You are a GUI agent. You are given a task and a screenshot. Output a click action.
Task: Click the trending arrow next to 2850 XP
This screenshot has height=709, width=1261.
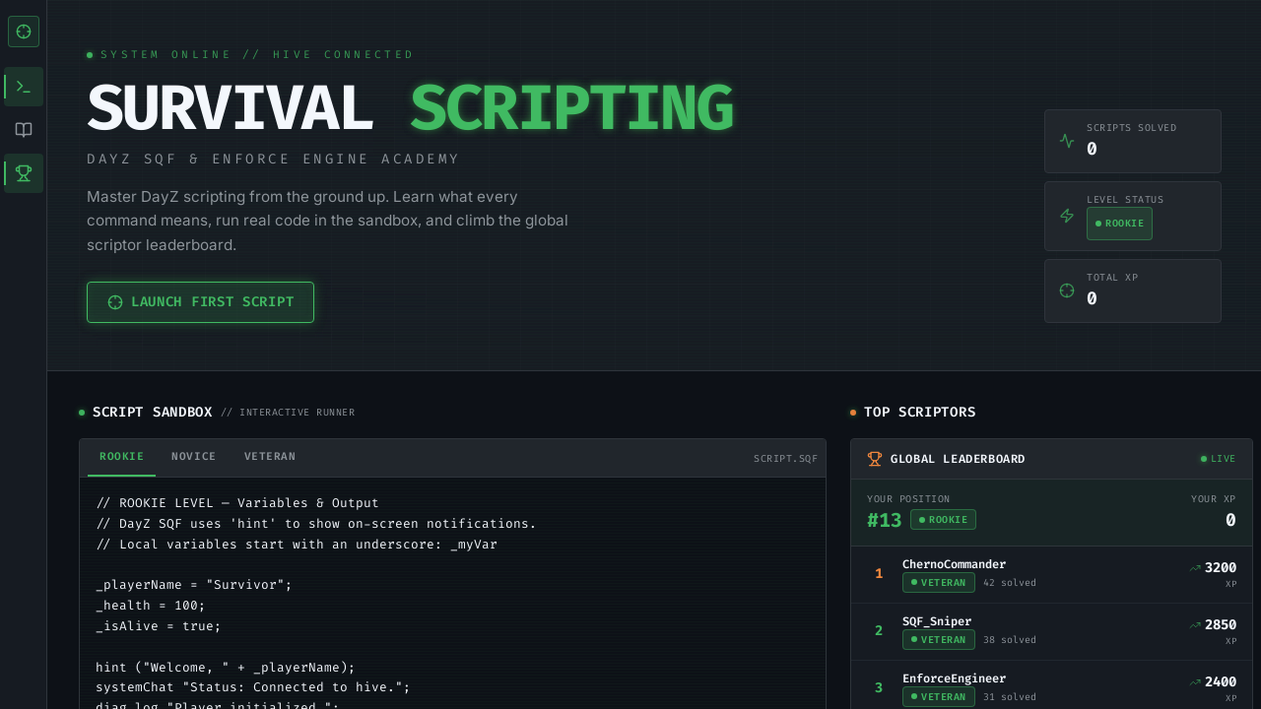[x=1195, y=625]
